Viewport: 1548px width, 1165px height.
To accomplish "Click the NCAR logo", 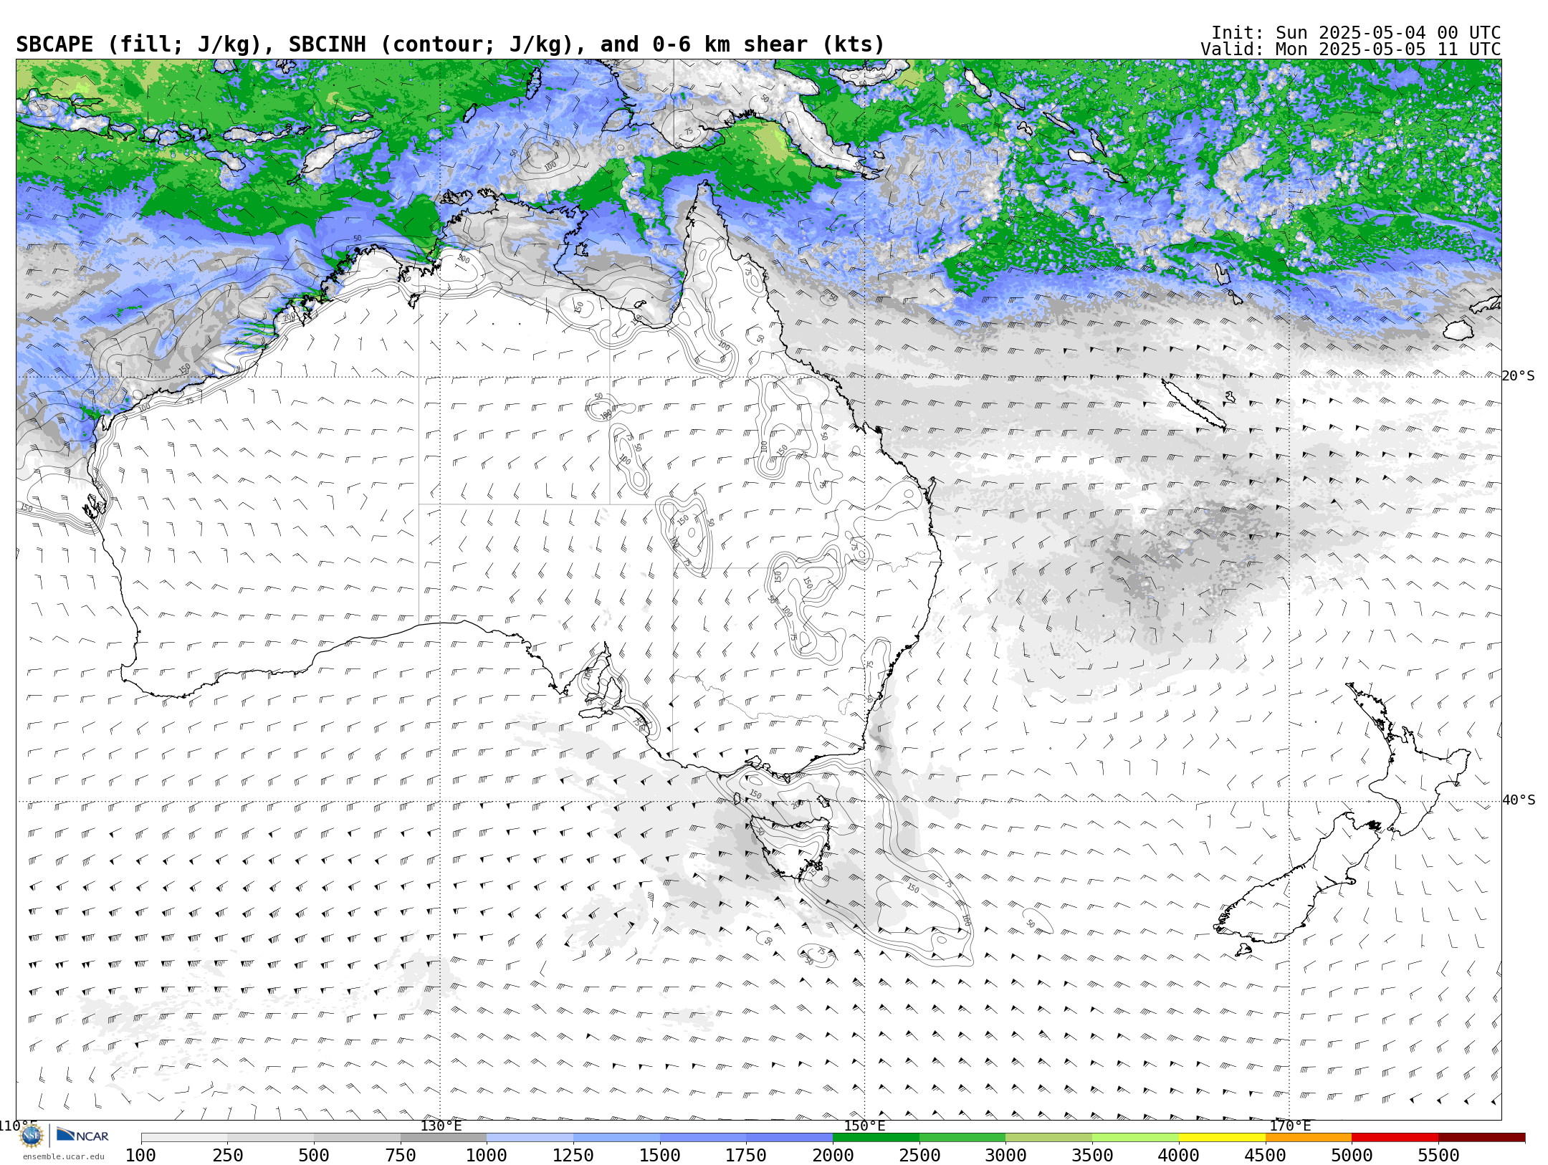I will [x=82, y=1135].
